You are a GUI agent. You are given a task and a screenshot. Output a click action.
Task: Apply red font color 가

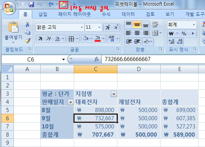[98, 39]
